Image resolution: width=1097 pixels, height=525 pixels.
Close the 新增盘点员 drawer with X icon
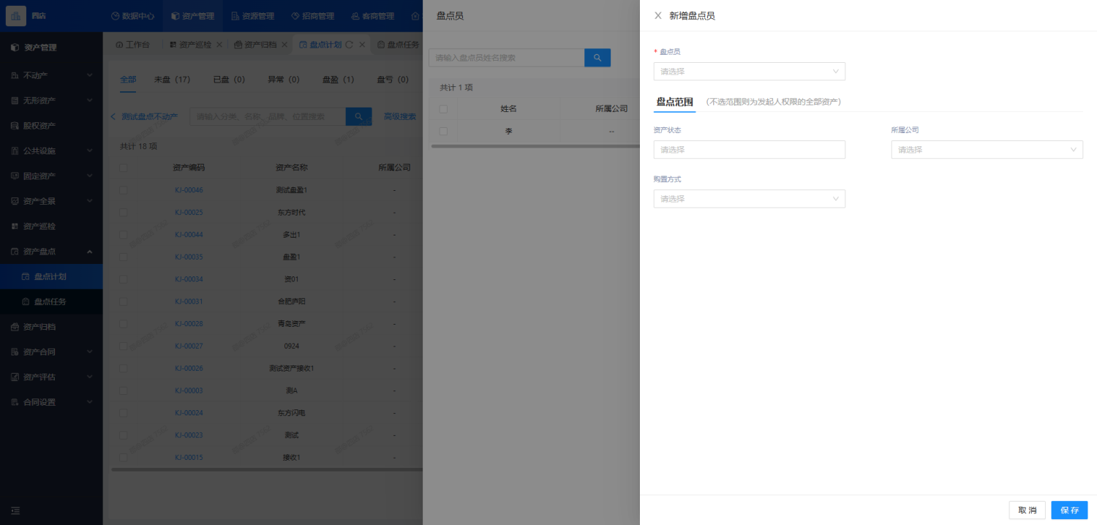point(657,15)
